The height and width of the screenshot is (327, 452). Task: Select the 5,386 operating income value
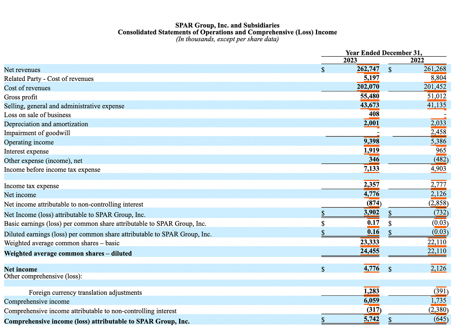[438, 141]
